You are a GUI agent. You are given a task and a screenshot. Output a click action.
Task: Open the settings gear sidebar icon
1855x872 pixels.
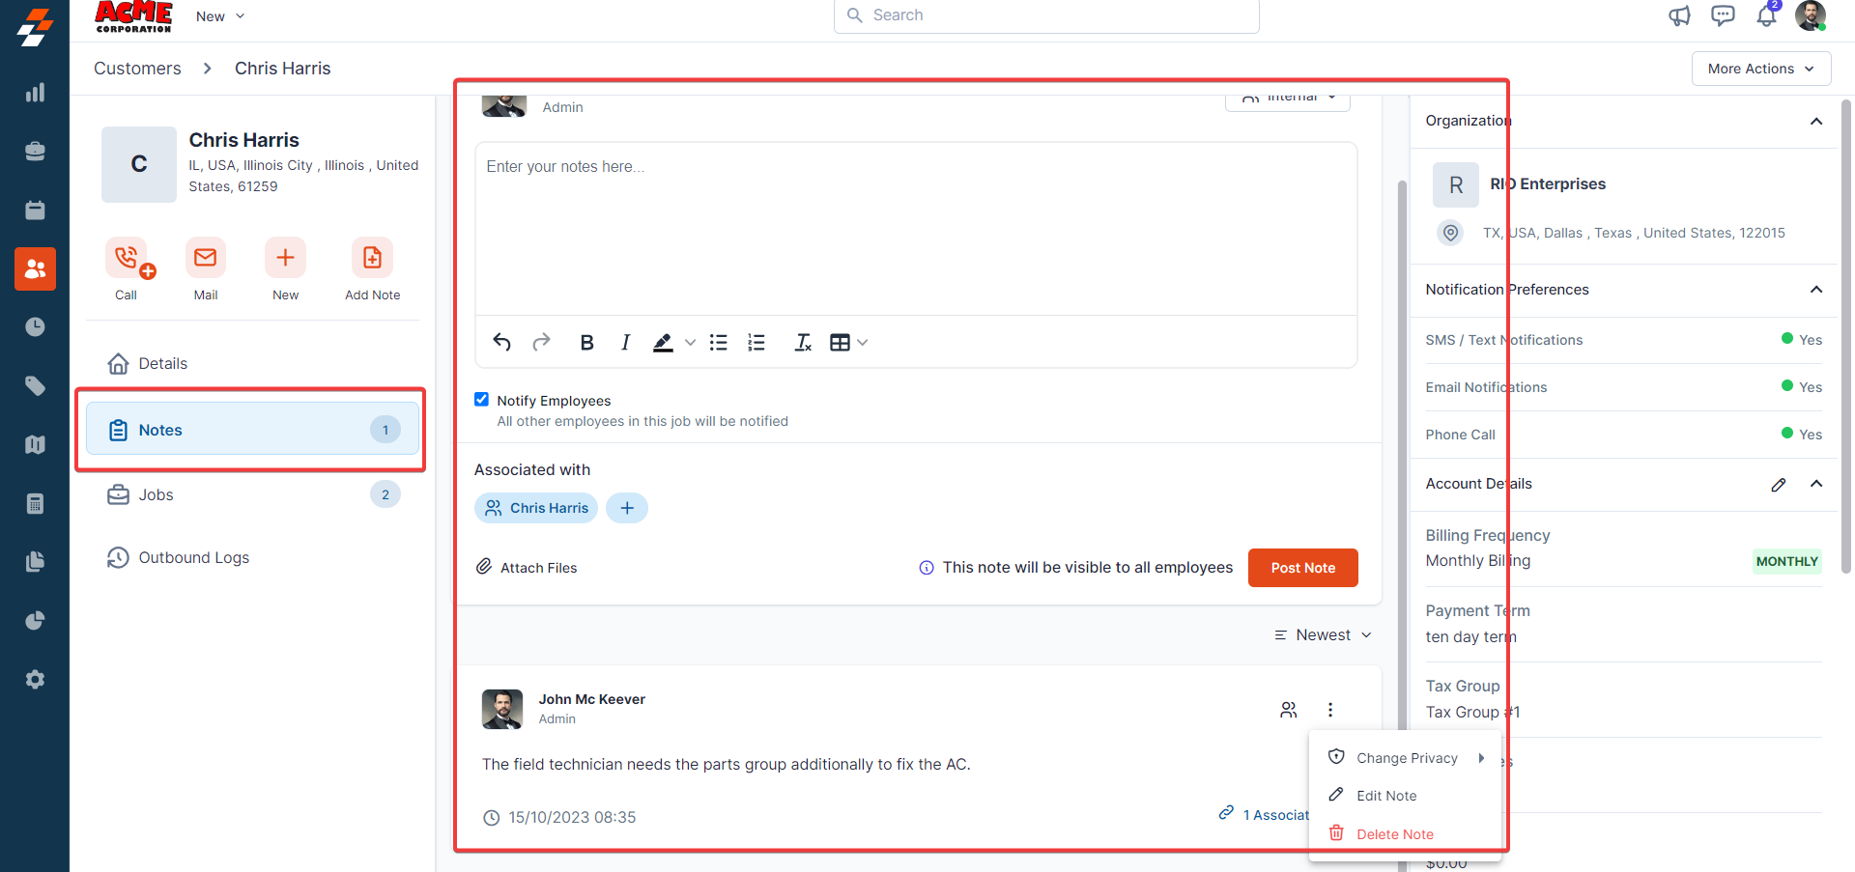coord(35,680)
